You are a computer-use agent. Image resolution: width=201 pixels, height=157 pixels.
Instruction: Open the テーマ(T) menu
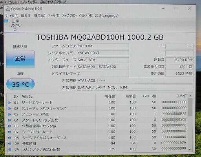(53, 16)
